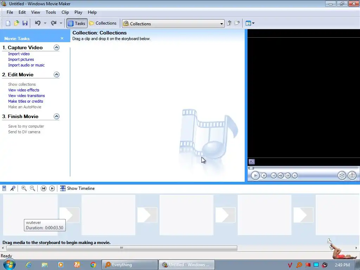
Task: Click the first storyboard transition cell
Action: 69,215
